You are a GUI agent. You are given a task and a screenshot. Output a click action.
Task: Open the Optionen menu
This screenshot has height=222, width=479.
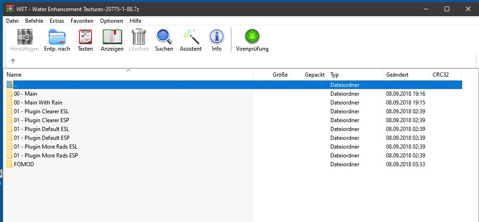[x=112, y=21]
